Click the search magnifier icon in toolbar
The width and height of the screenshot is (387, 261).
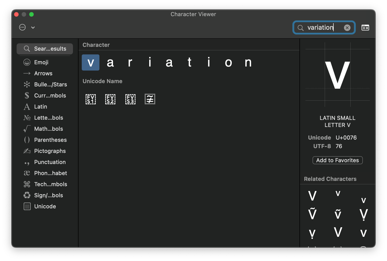300,28
